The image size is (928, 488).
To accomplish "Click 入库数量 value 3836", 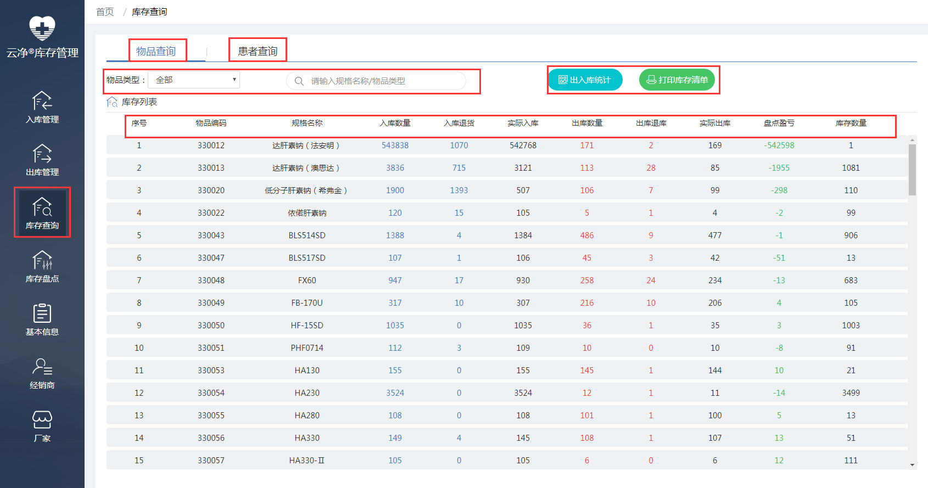I will coord(395,168).
